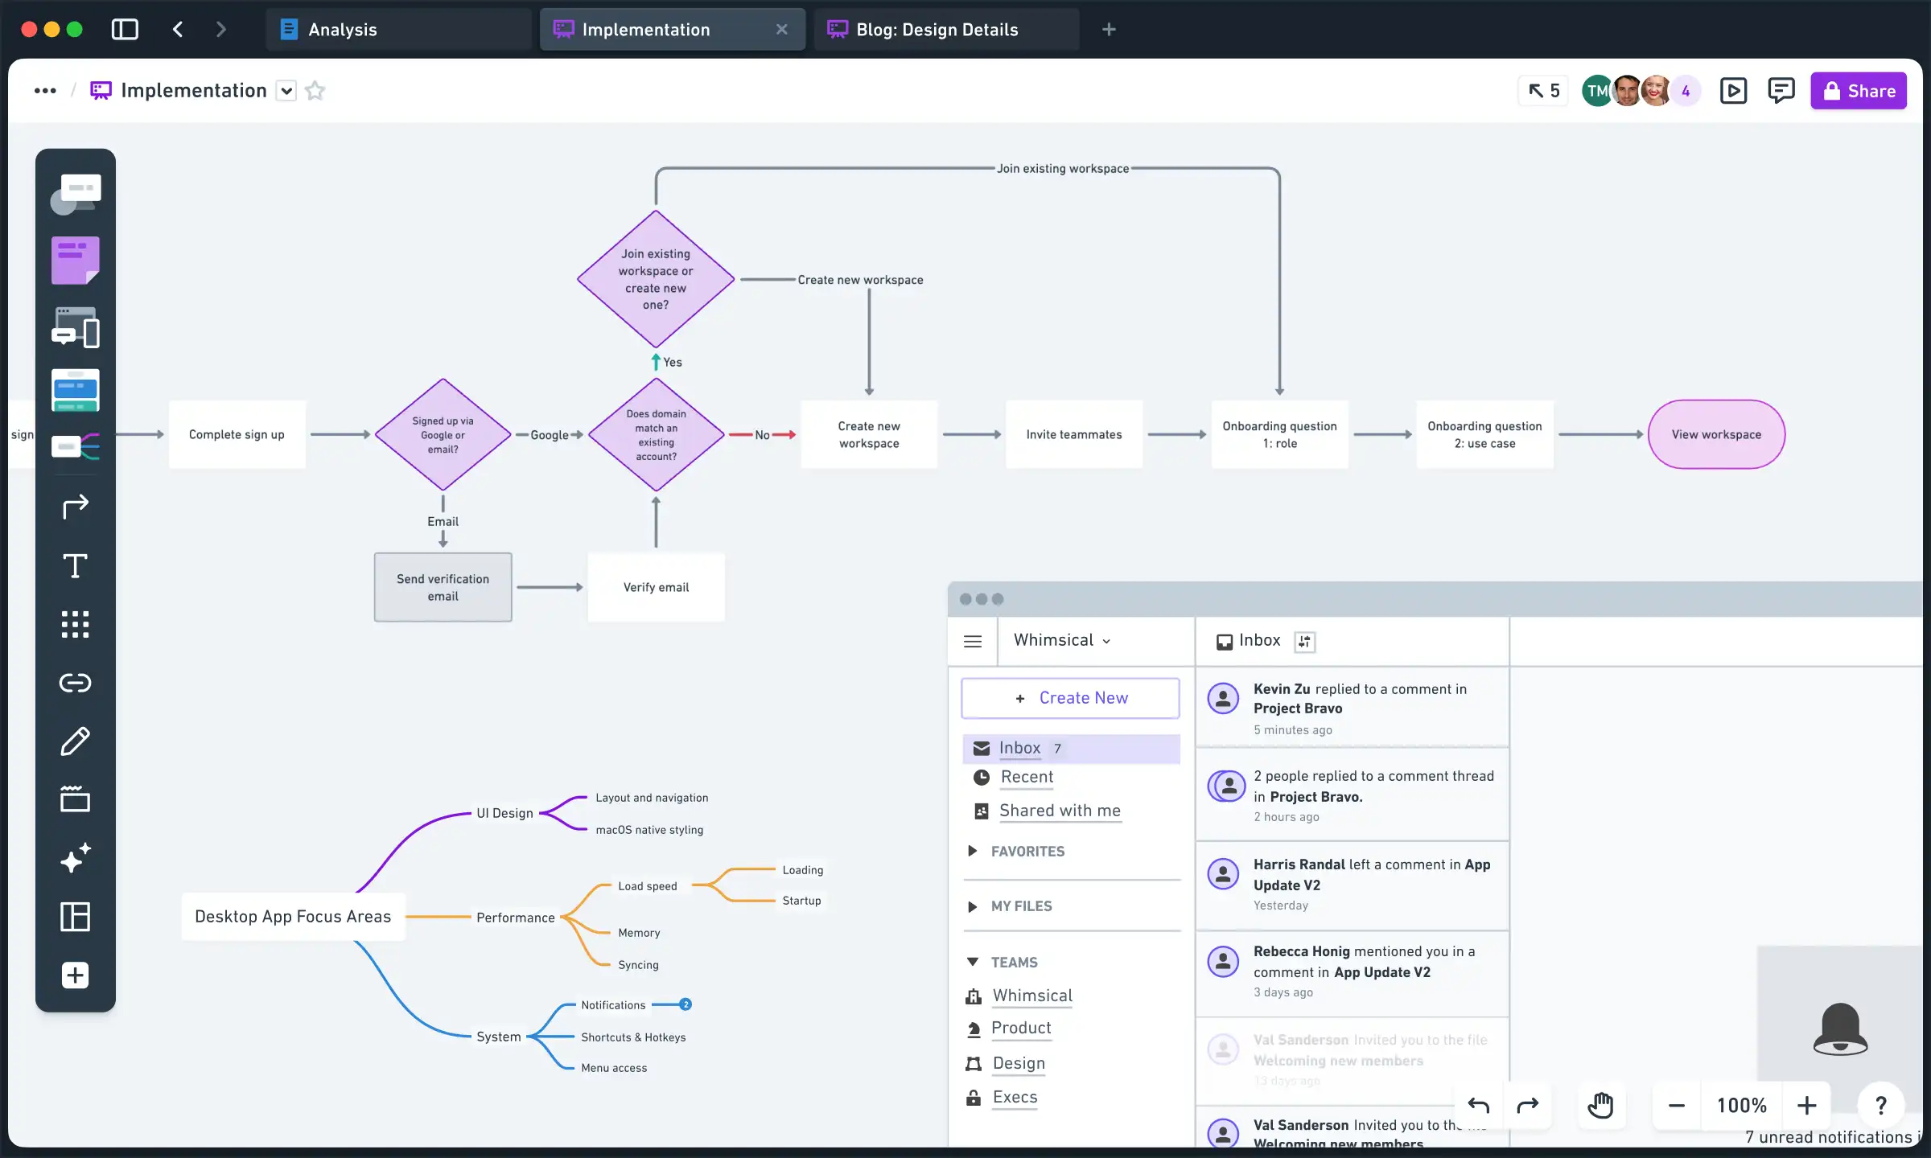1931x1158 pixels.
Task: Click the purple Share button
Action: click(x=1859, y=90)
